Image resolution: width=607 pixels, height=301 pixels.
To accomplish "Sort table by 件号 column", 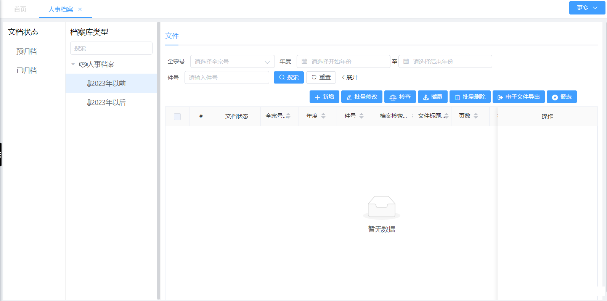I will coord(361,116).
